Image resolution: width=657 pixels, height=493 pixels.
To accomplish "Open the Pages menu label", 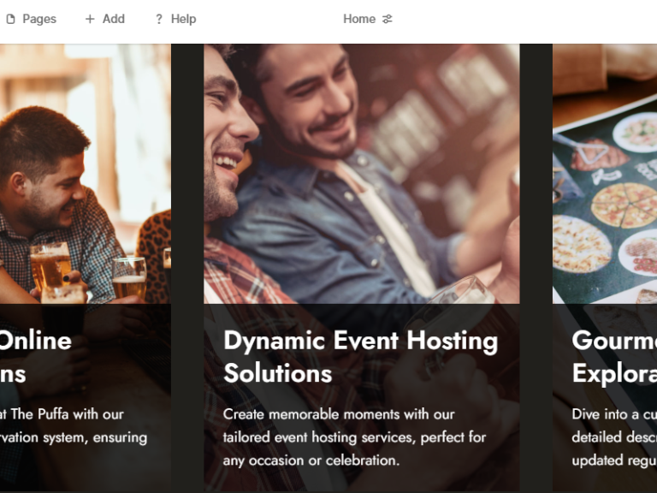I will point(39,19).
